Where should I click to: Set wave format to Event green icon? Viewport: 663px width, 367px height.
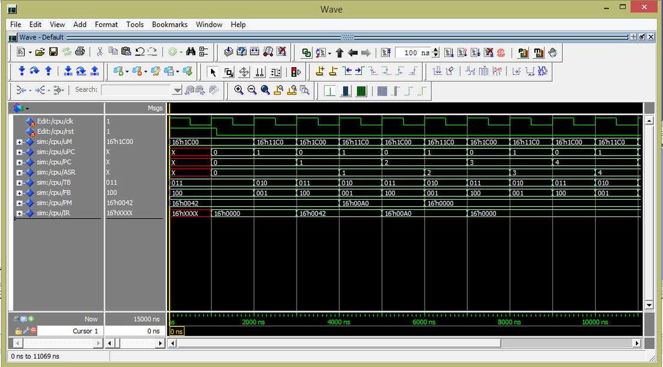(361, 90)
